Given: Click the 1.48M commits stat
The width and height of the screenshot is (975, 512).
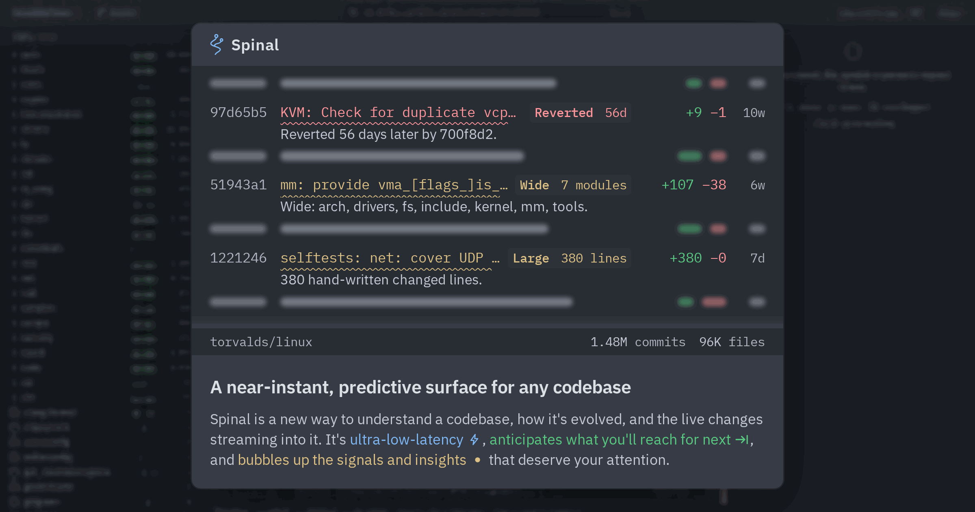Looking at the screenshot, I should 638,342.
